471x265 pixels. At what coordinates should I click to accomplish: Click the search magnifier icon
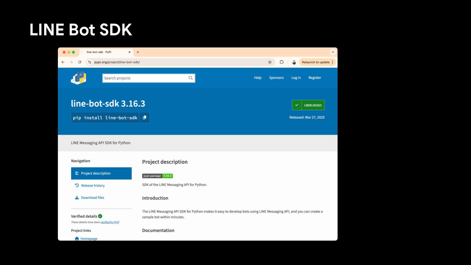(x=191, y=78)
